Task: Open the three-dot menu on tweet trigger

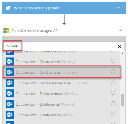Action: (120, 8)
